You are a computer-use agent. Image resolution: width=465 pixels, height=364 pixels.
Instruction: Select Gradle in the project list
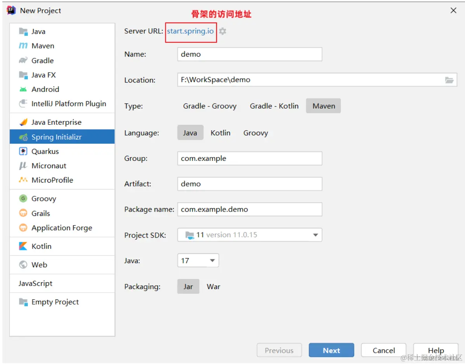tap(62, 60)
